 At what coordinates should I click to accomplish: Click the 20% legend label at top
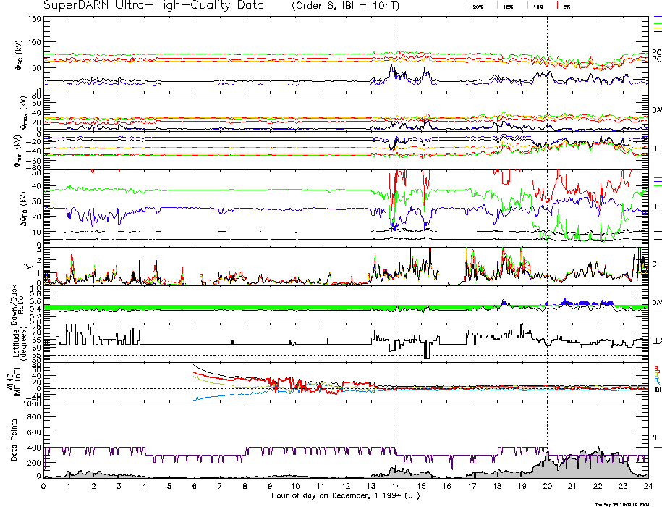pos(478,7)
